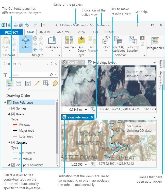Switch to the SHARE ribbon tab
Viewport: 165px width, 191px height.
tap(109, 32)
